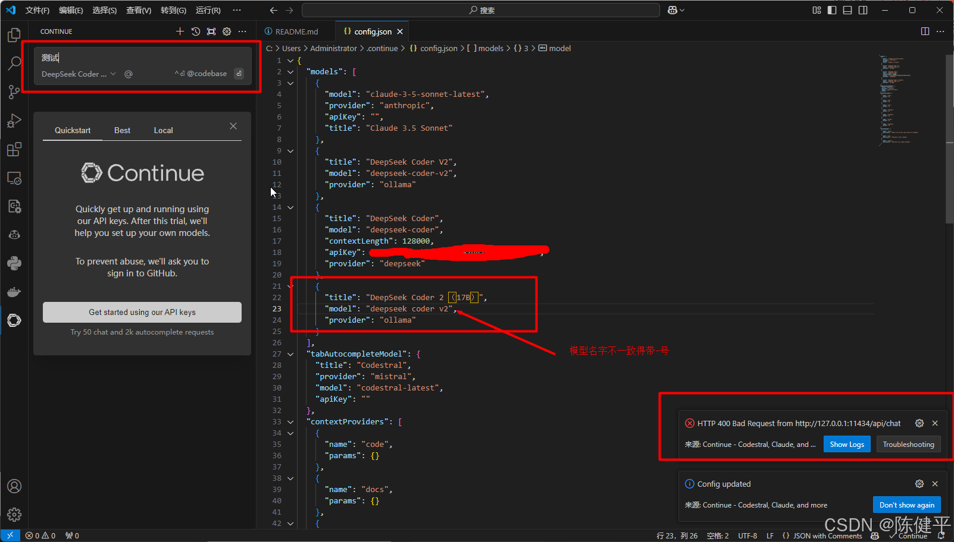Select the Quickstart onboarding tab
Viewport: 954px width, 542px height.
click(73, 130)
